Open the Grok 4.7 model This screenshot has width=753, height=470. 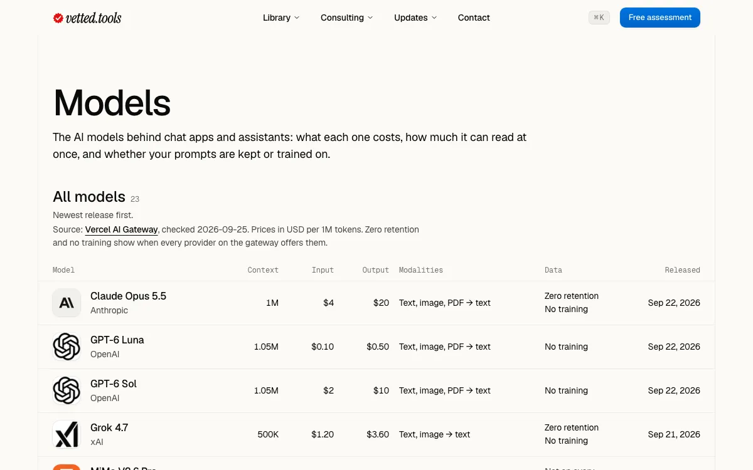click(x=109, y=427)
